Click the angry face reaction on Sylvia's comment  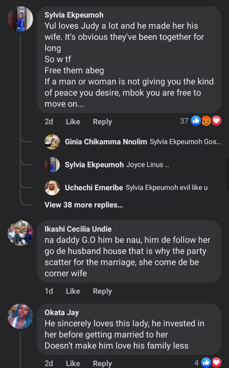206,121
